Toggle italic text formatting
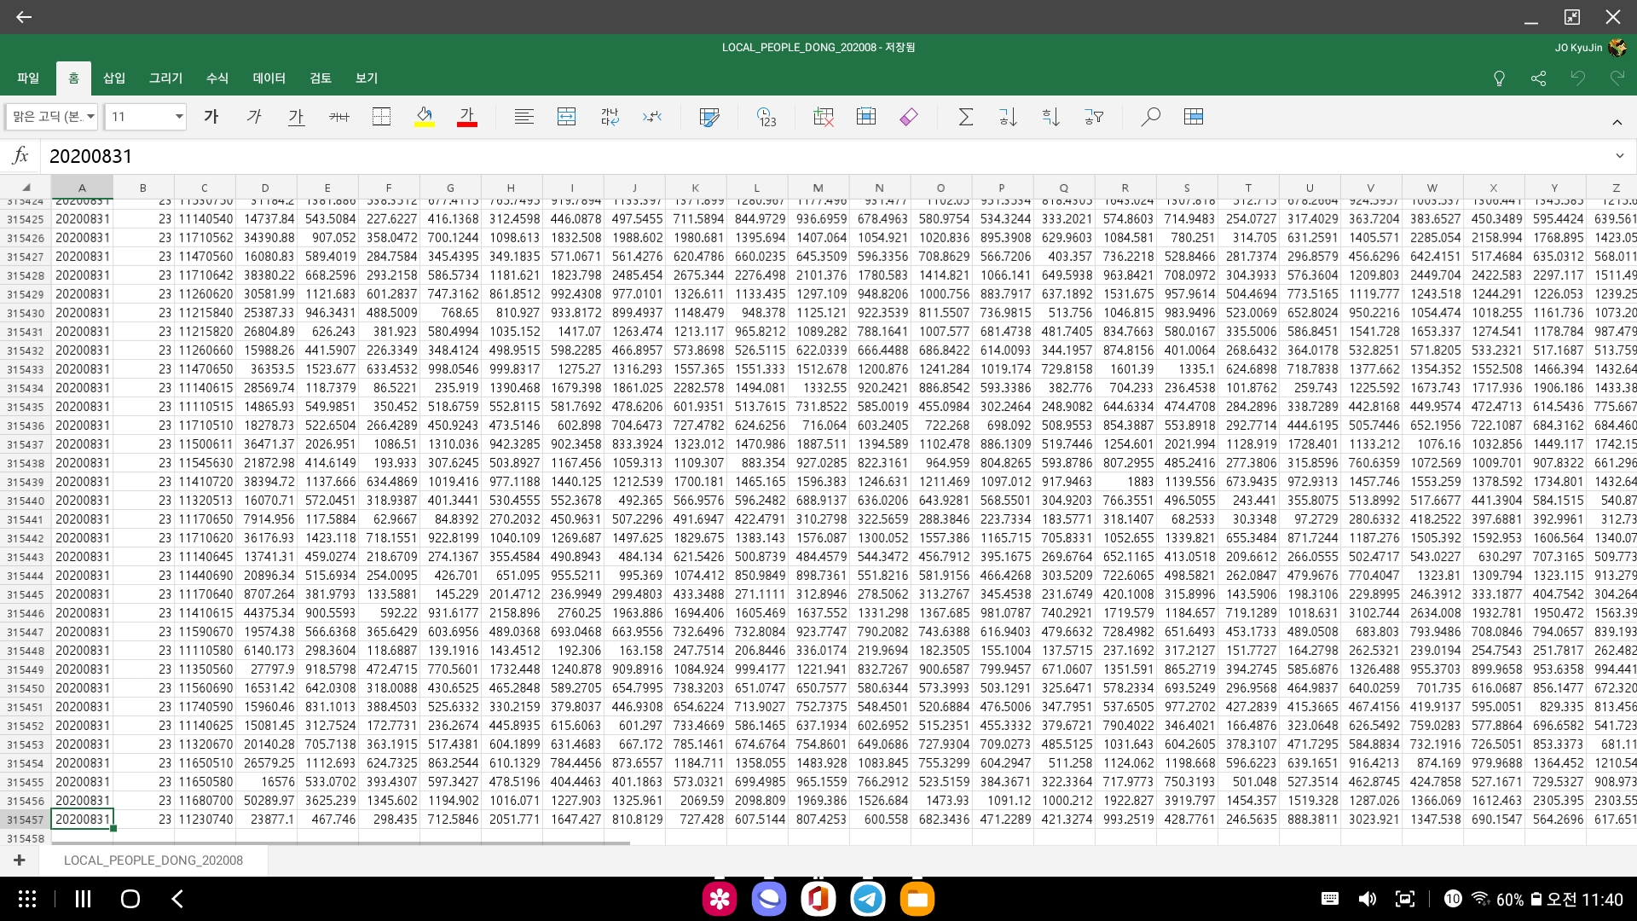 (254, 117)
